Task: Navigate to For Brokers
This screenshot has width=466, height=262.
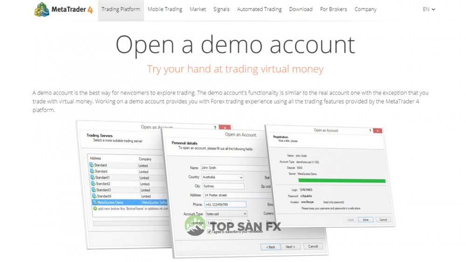Action: pos(334,9)
